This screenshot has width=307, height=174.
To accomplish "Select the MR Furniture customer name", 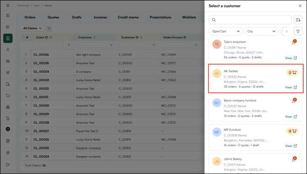I will (232, 130).
